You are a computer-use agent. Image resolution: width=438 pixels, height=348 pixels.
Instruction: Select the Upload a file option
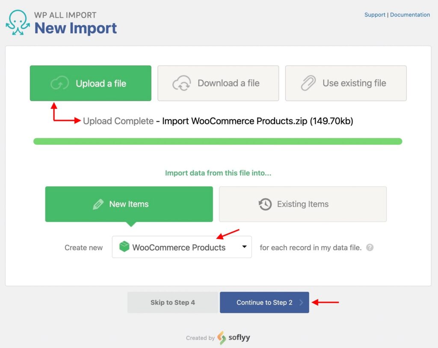tap(90, 83)
